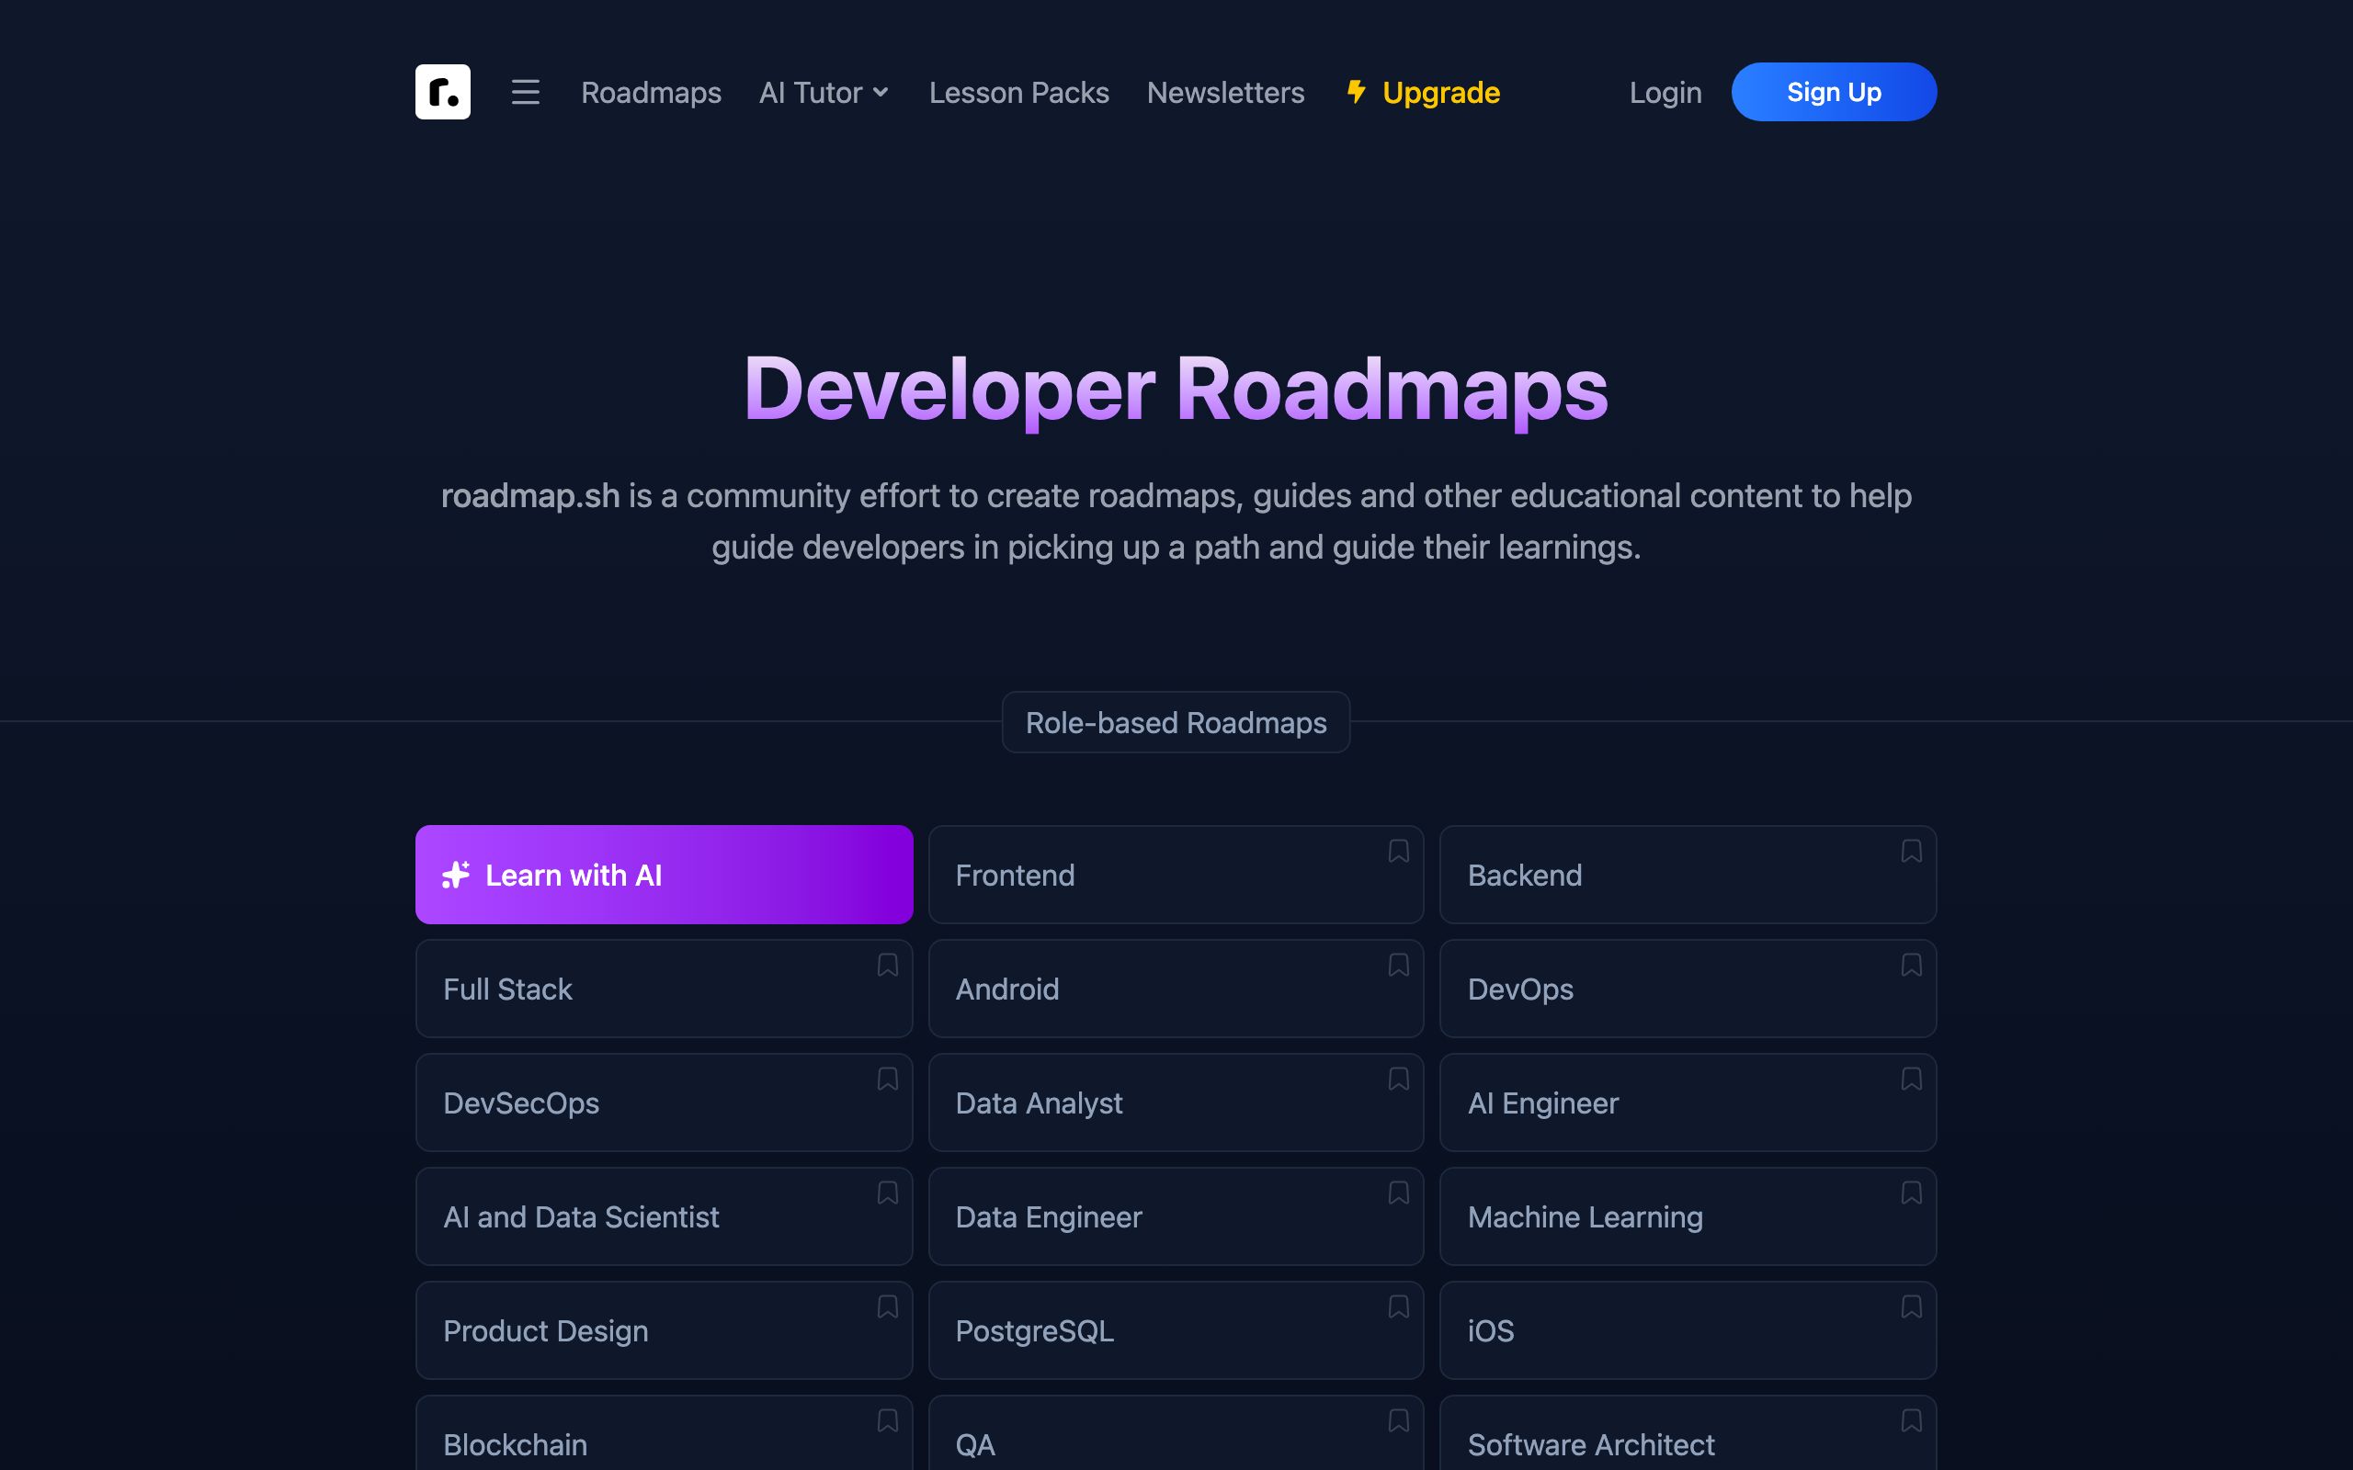The height and width of the screenshot is (1470, 2353).
Task: Open the Software Architect roadmap card
Action: 1688,1433
